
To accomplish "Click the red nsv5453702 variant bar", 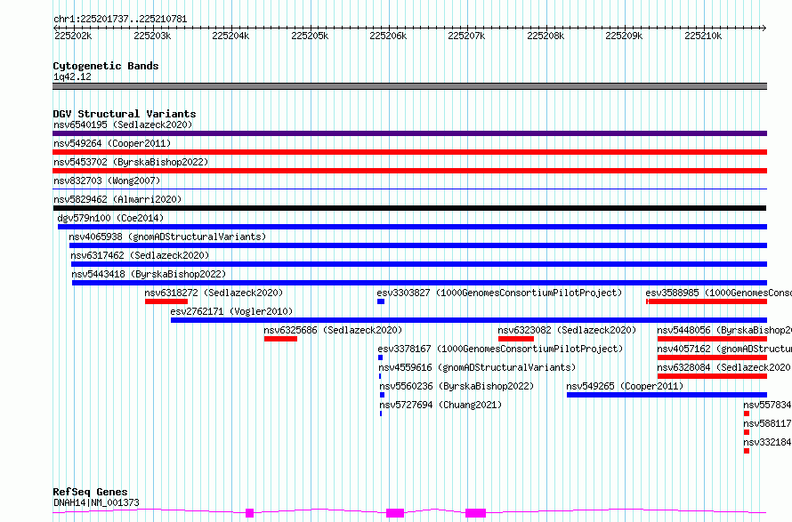I will click(409, 171).
